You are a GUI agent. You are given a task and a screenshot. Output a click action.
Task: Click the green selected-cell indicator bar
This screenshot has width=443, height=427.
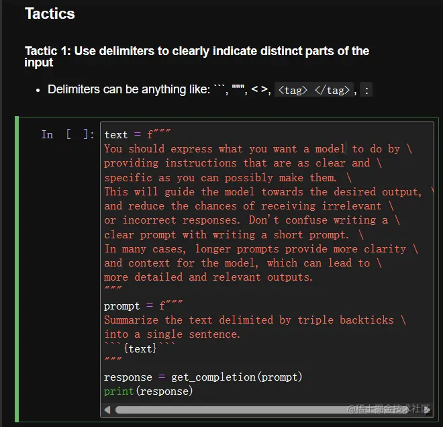tap(17, 269)
